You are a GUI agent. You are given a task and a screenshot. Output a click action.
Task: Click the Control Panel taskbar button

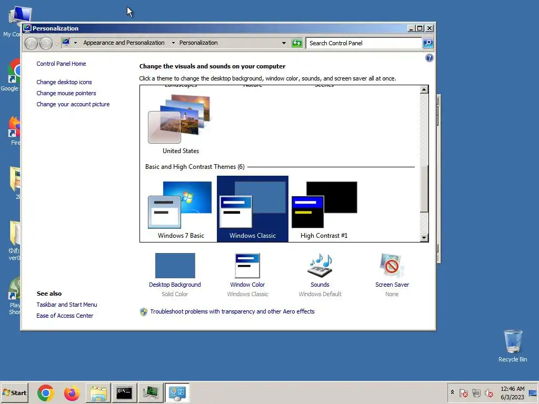coord(177,392)
